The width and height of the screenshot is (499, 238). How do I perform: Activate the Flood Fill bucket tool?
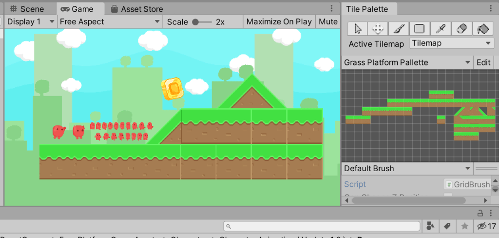(x=482, y=29)
